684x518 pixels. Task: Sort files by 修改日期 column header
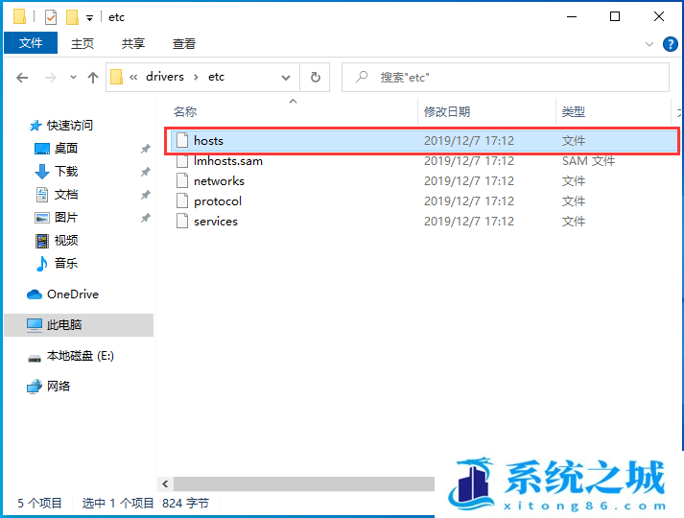pyautogui.click(x=447, y=112)
